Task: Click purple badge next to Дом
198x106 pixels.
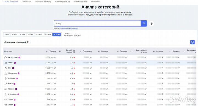Action: point(13,68)
